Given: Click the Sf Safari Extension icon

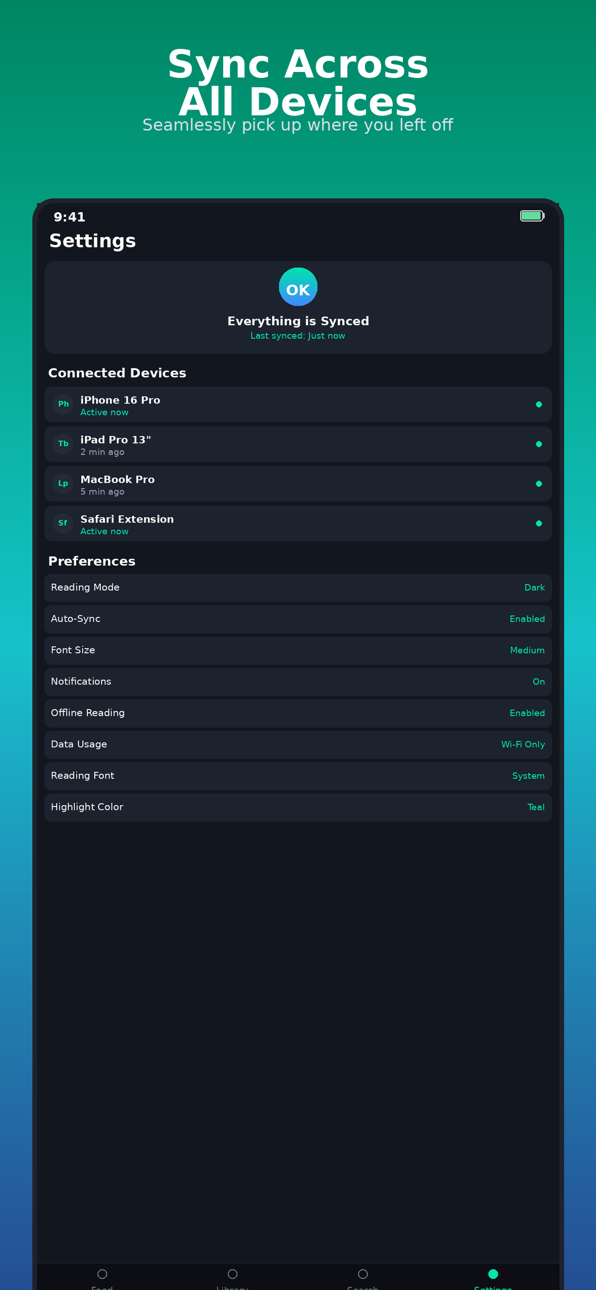Looking at the screenshot, I should coord(63,523).
